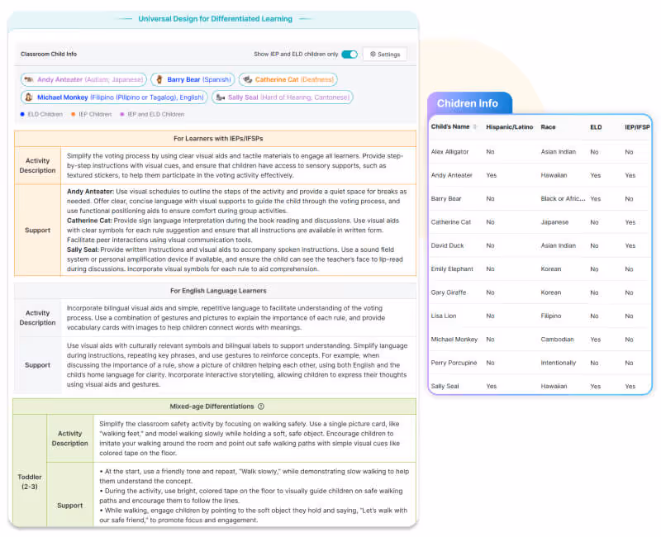Viewport: 661px width, 537px height.
Task: Select the Emily Elephant row name
Action: point(452,269)
